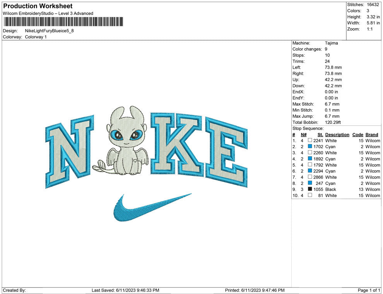383x294 pixels.
Task: Click the Trims value 24
Action: pyautogui.click(x=327, y=61)
